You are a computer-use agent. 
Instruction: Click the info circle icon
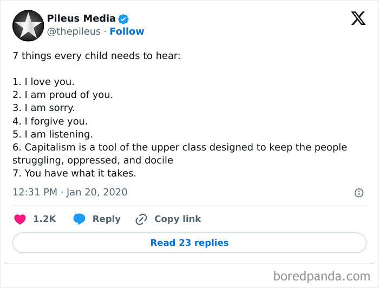tap(358, 192)
